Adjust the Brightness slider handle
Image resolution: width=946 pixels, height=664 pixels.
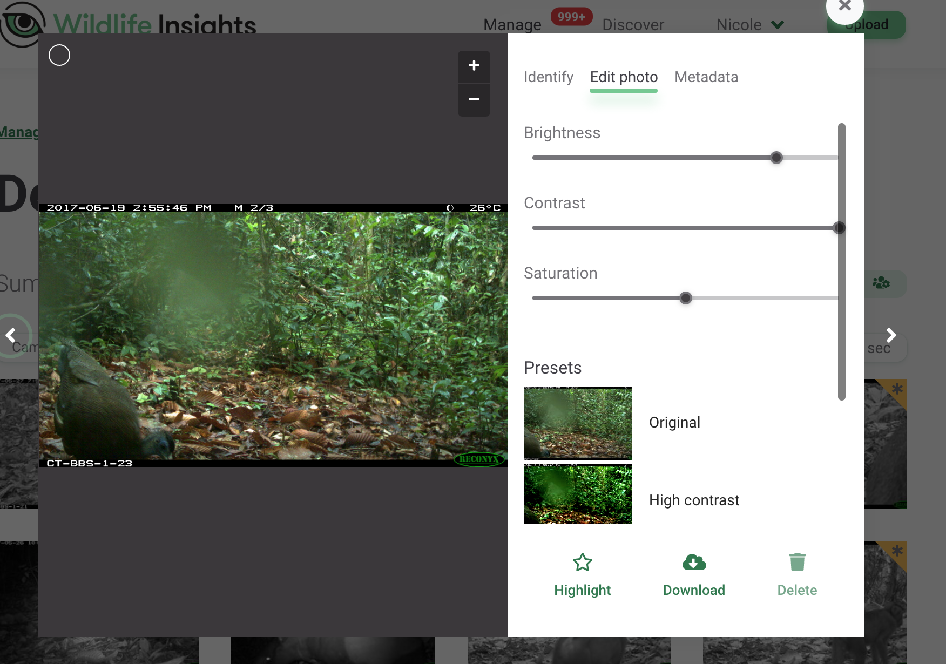[x=776, y=158]
